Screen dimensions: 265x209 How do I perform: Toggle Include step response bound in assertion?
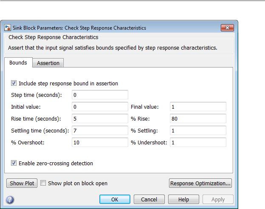point(14,83)
